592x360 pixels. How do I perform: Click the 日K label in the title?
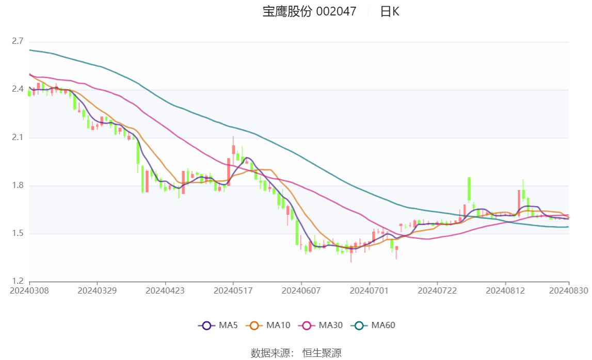390,12
